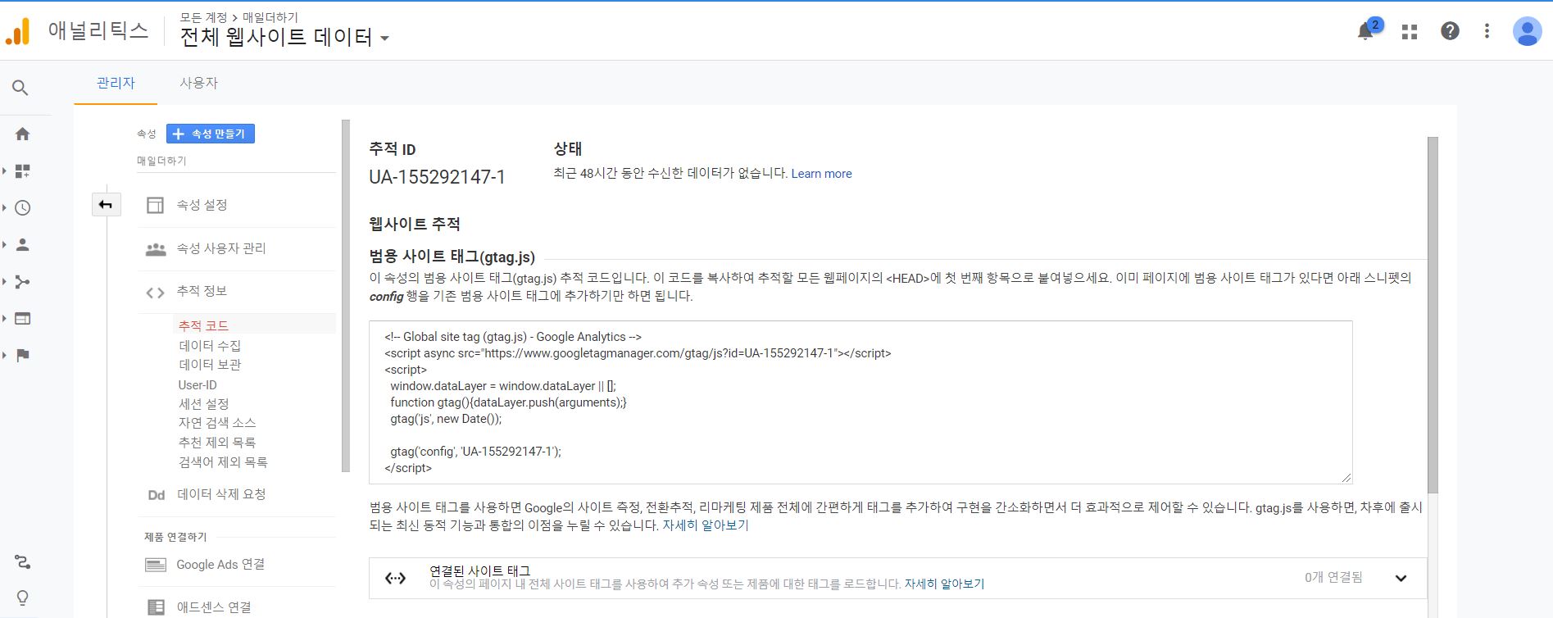This screenshot has height=618, width=1553.
Task: Select 세션 설정 in submenu
Action: click(203, 403)
